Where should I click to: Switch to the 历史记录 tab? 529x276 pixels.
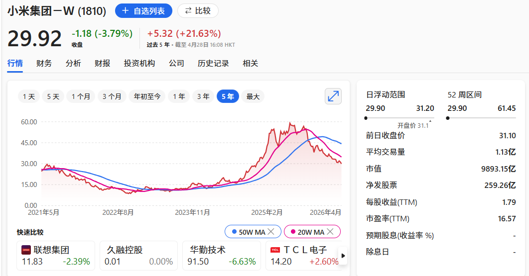point(213,63)
